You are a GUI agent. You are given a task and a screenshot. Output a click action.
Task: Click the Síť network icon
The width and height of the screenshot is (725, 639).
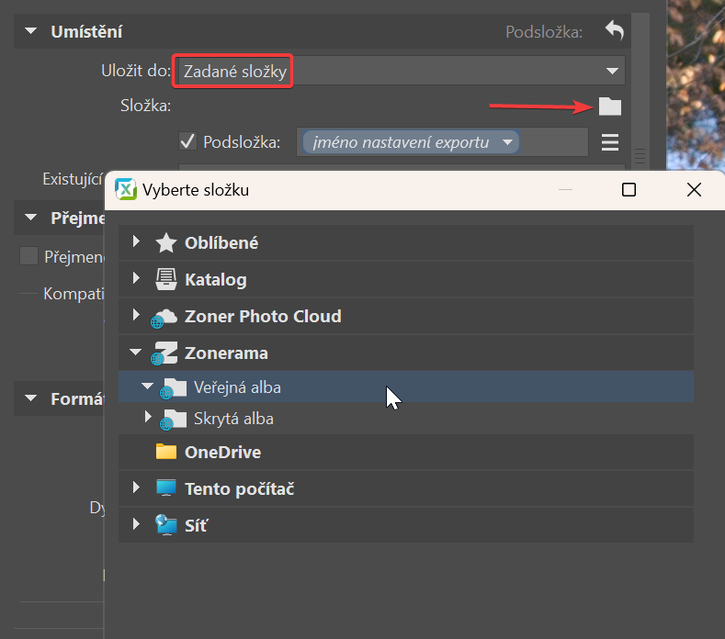click(166, 525)
